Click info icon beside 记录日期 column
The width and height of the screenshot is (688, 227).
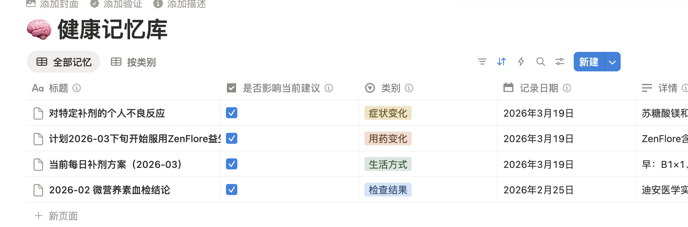pos(567,88)
